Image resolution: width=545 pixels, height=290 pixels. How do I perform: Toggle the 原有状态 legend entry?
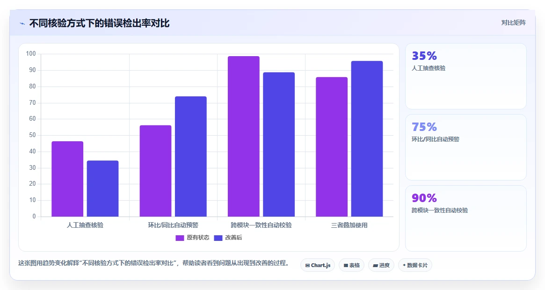pos(192,238)
